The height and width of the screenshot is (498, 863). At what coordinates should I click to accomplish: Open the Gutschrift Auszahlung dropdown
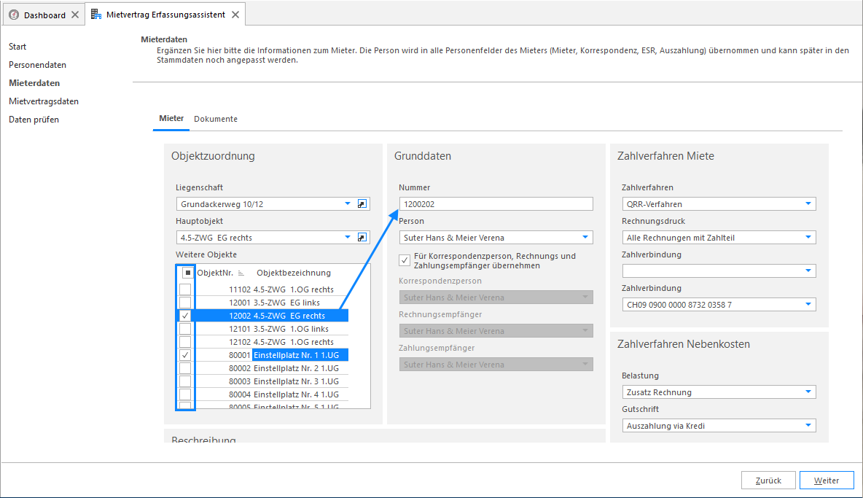808,426
